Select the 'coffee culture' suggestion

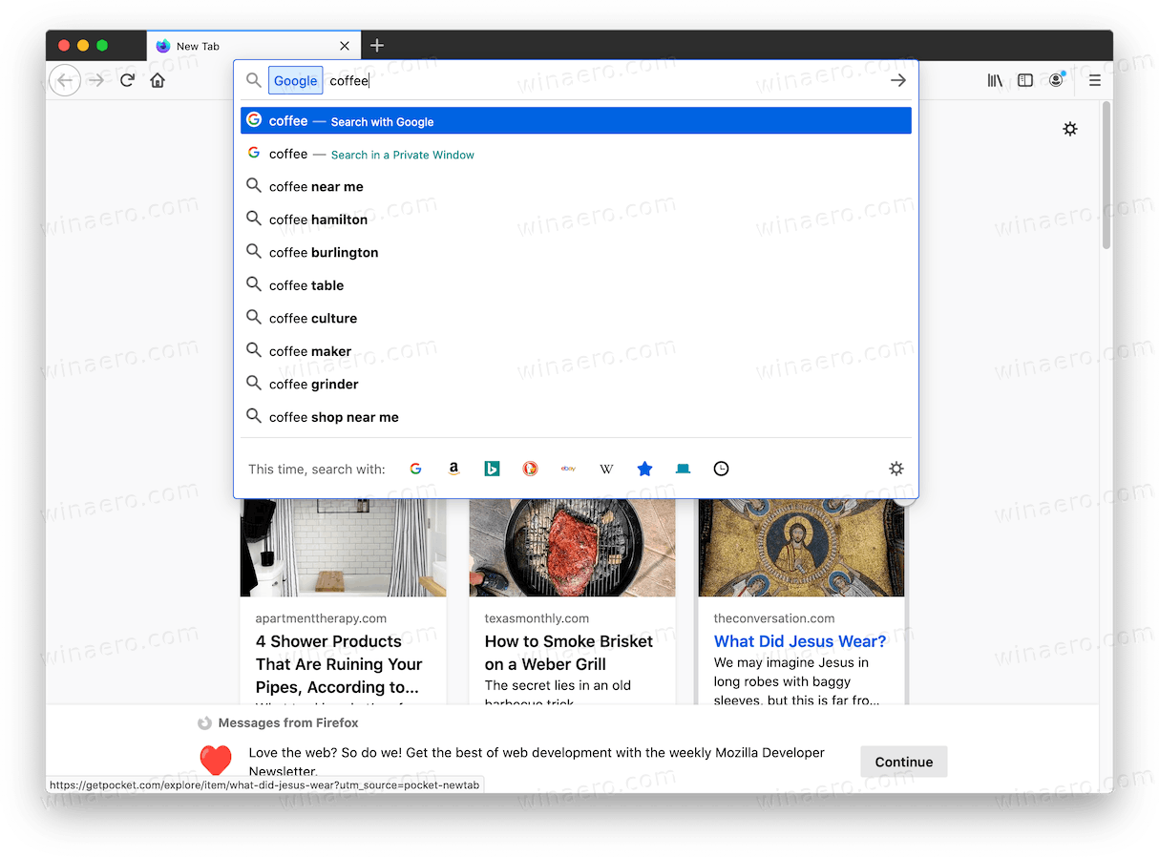click(576, 318)
